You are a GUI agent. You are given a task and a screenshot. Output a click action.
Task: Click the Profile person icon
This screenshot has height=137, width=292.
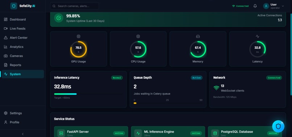click(x=5, y=122)
